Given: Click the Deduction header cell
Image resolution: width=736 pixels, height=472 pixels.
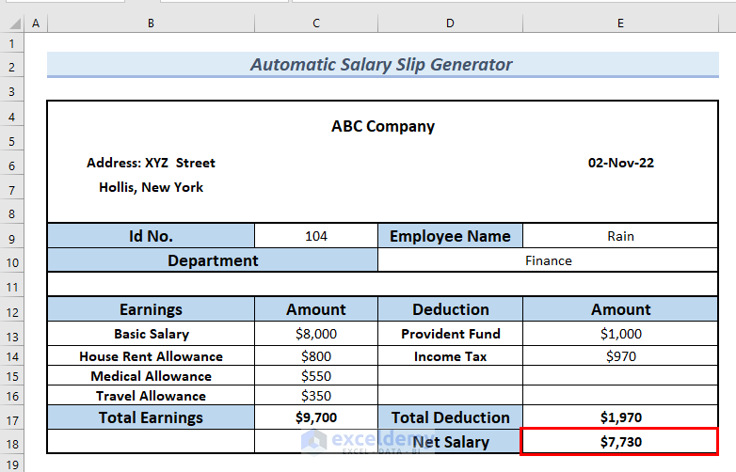Looking at the screenshot, I should pyautogui.click(x=450, y=309).
